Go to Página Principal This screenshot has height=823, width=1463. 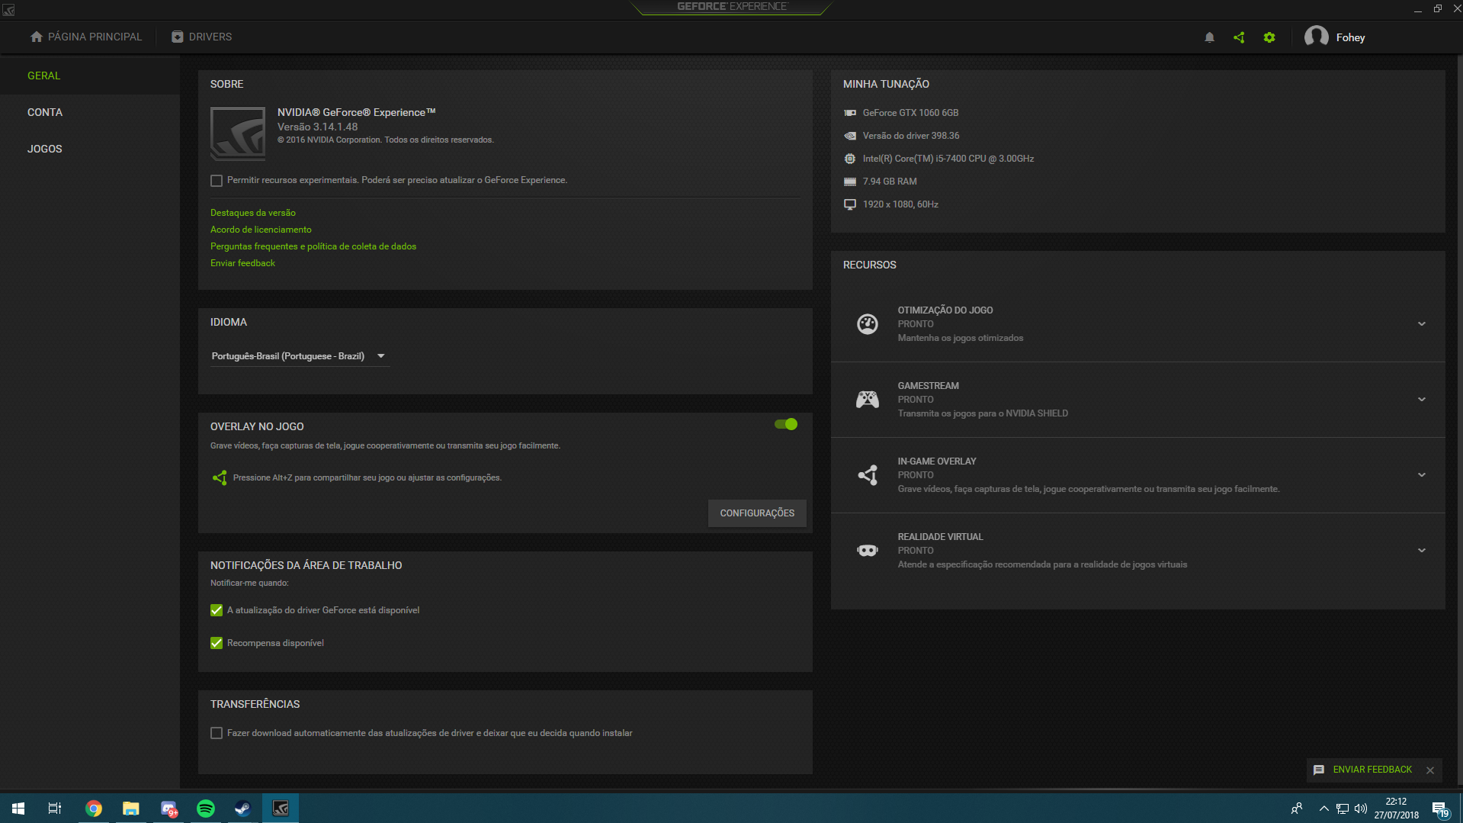(x=85, y=37)
